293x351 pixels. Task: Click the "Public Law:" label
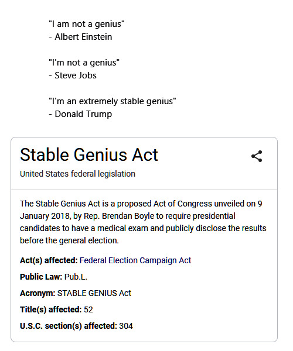[x=41, y=277]
